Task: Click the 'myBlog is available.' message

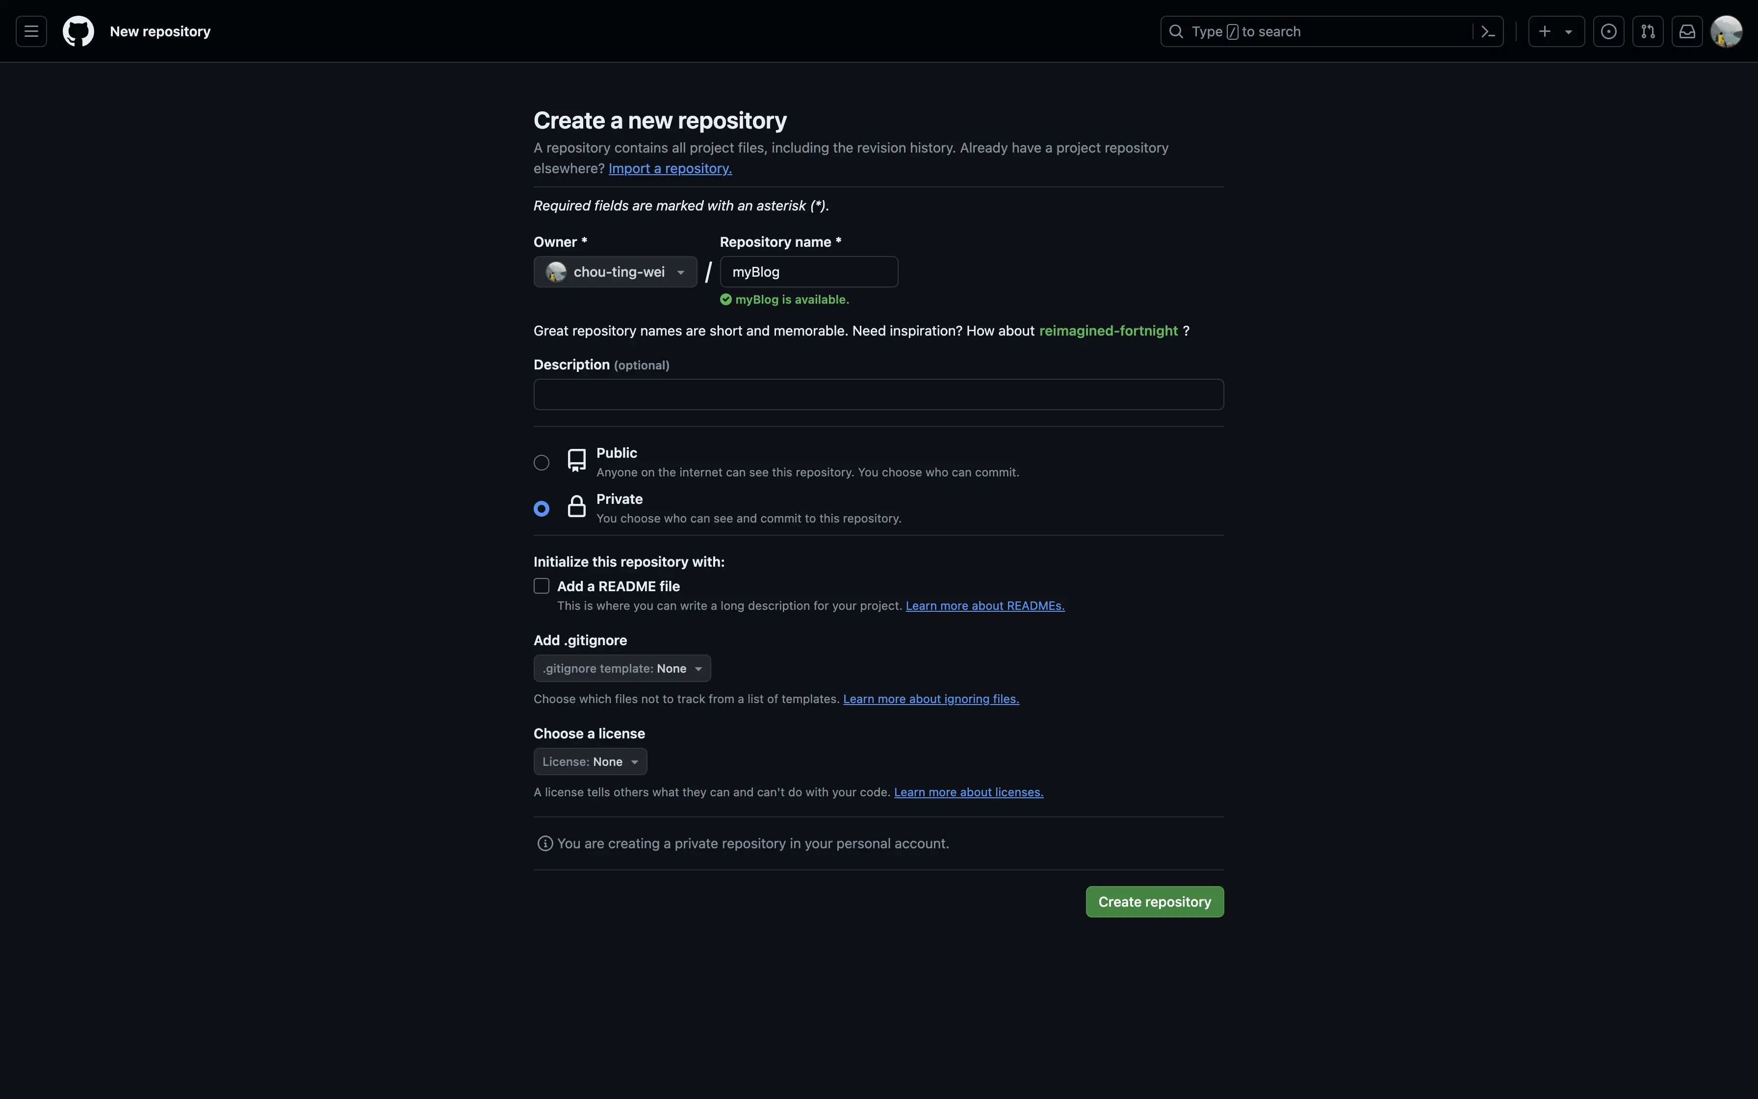Action: pyautogui.click(x=792, y=299)
